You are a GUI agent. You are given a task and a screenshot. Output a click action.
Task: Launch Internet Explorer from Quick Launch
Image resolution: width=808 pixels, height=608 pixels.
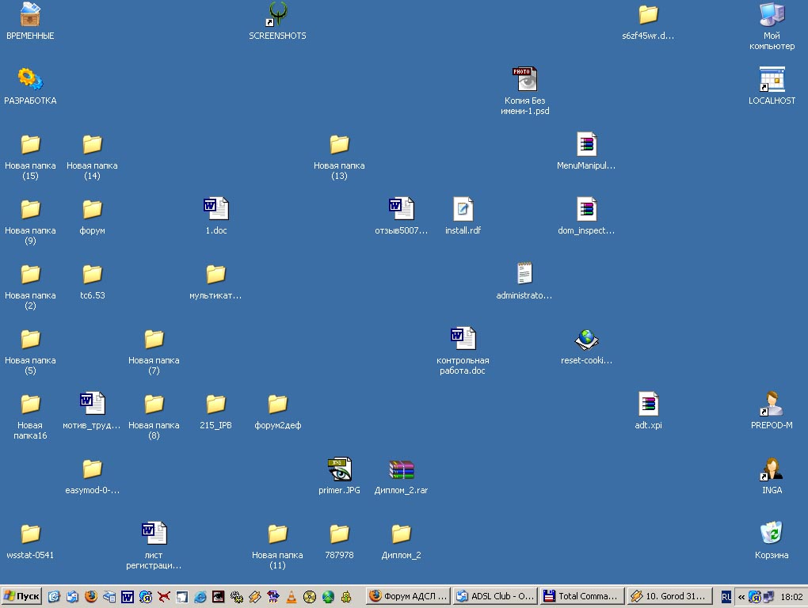point(200,596)
